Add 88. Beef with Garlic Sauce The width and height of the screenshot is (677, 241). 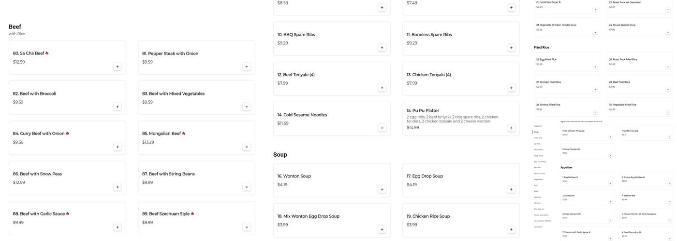[x=118, y=228]
